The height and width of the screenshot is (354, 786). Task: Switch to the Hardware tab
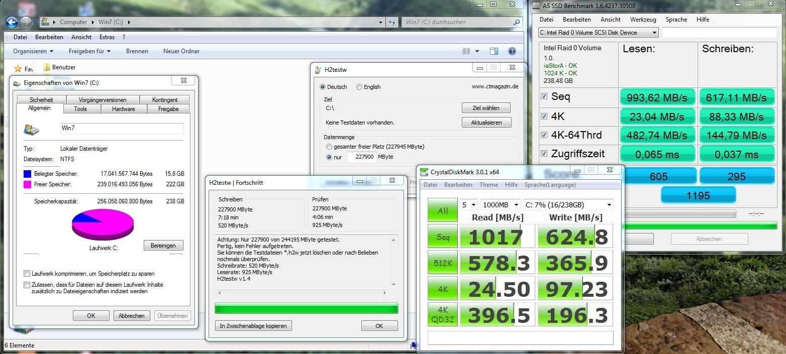pos(124,109)
